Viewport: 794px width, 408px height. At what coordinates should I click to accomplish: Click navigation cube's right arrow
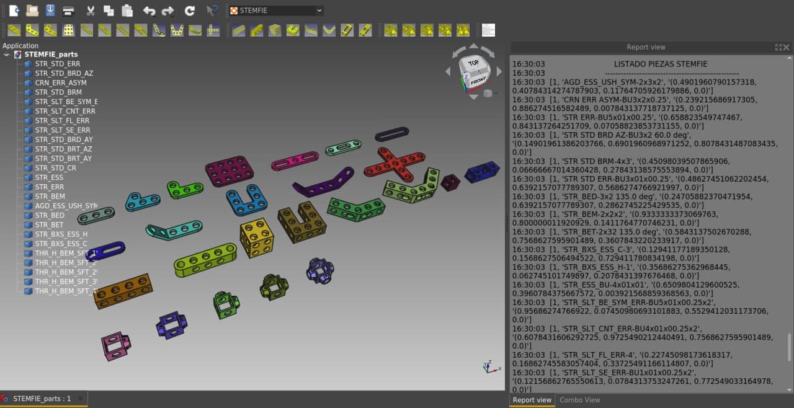point(499,72)
